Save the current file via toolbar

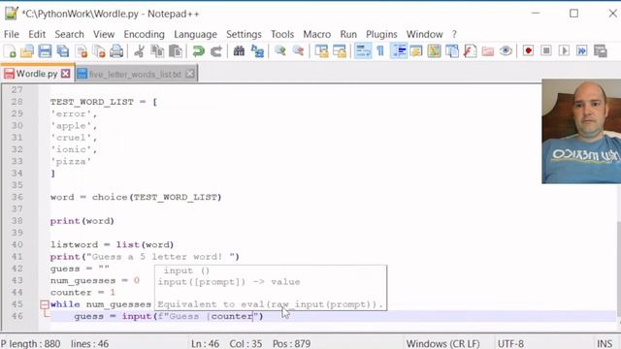(x=45, y=51)
